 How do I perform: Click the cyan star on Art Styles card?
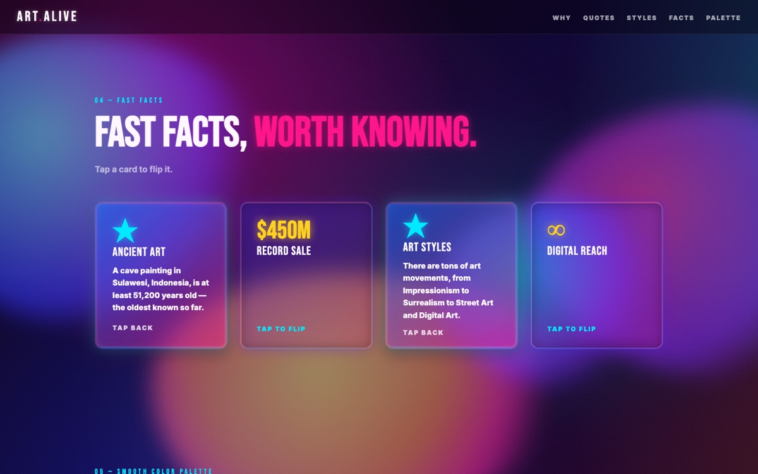416,226
